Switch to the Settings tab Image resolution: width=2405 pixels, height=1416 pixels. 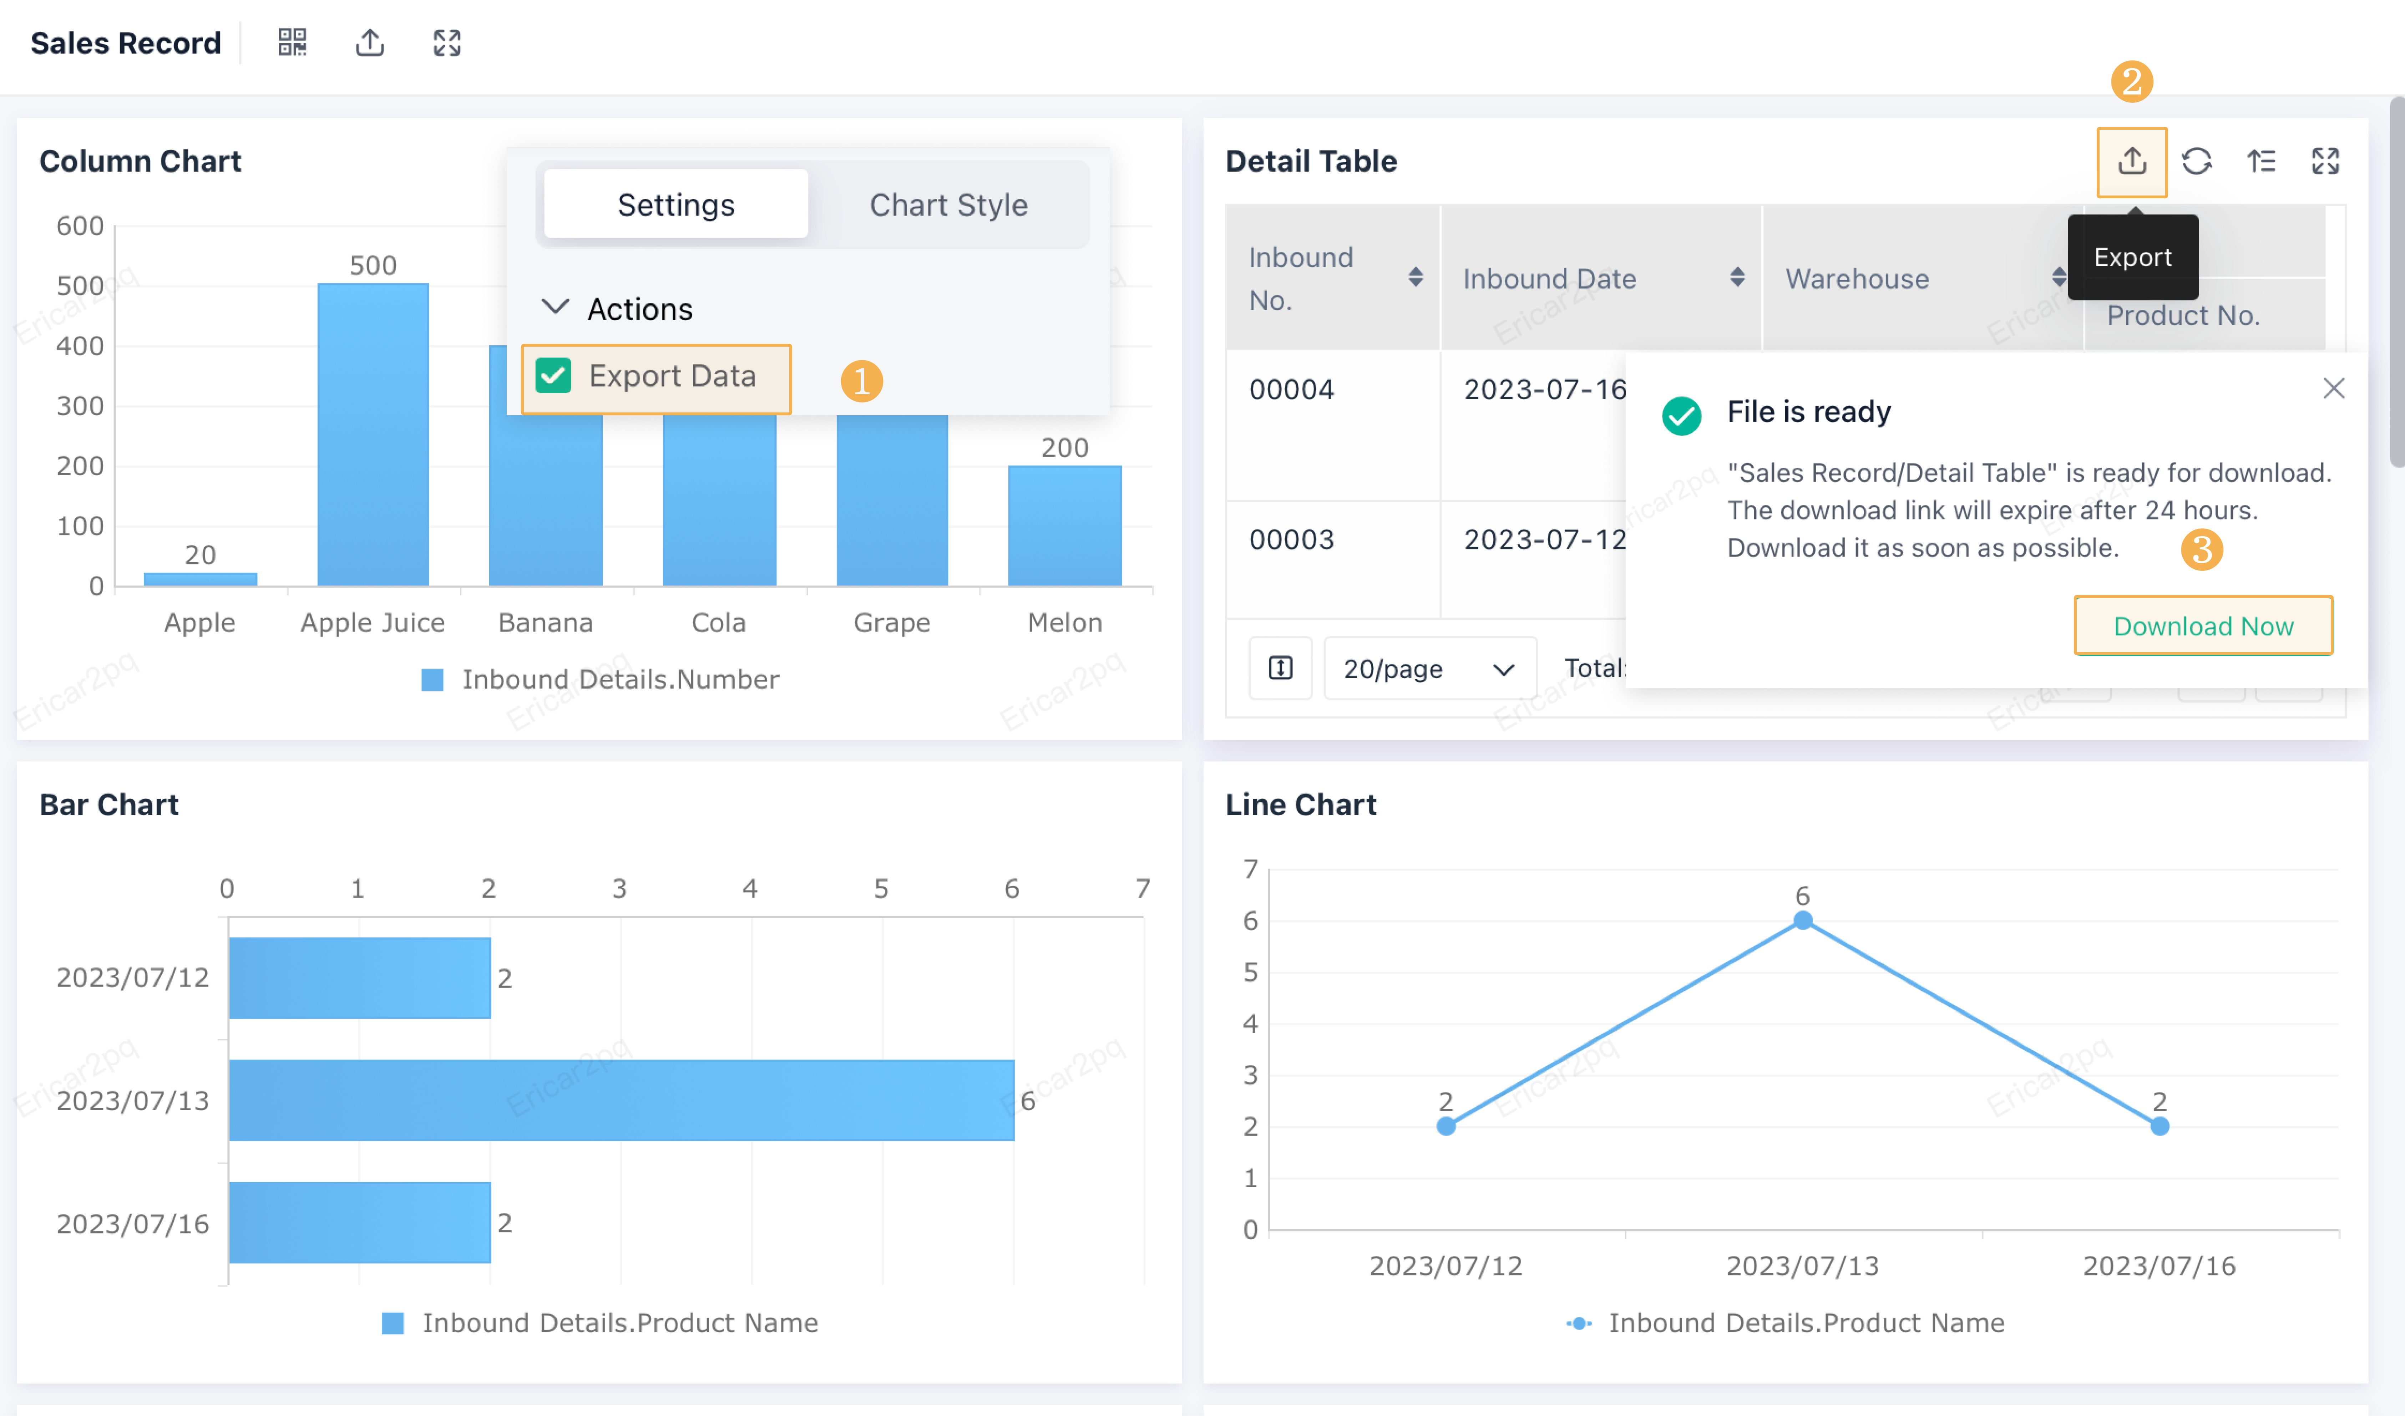pyautogui.click(x=676, y=204)
